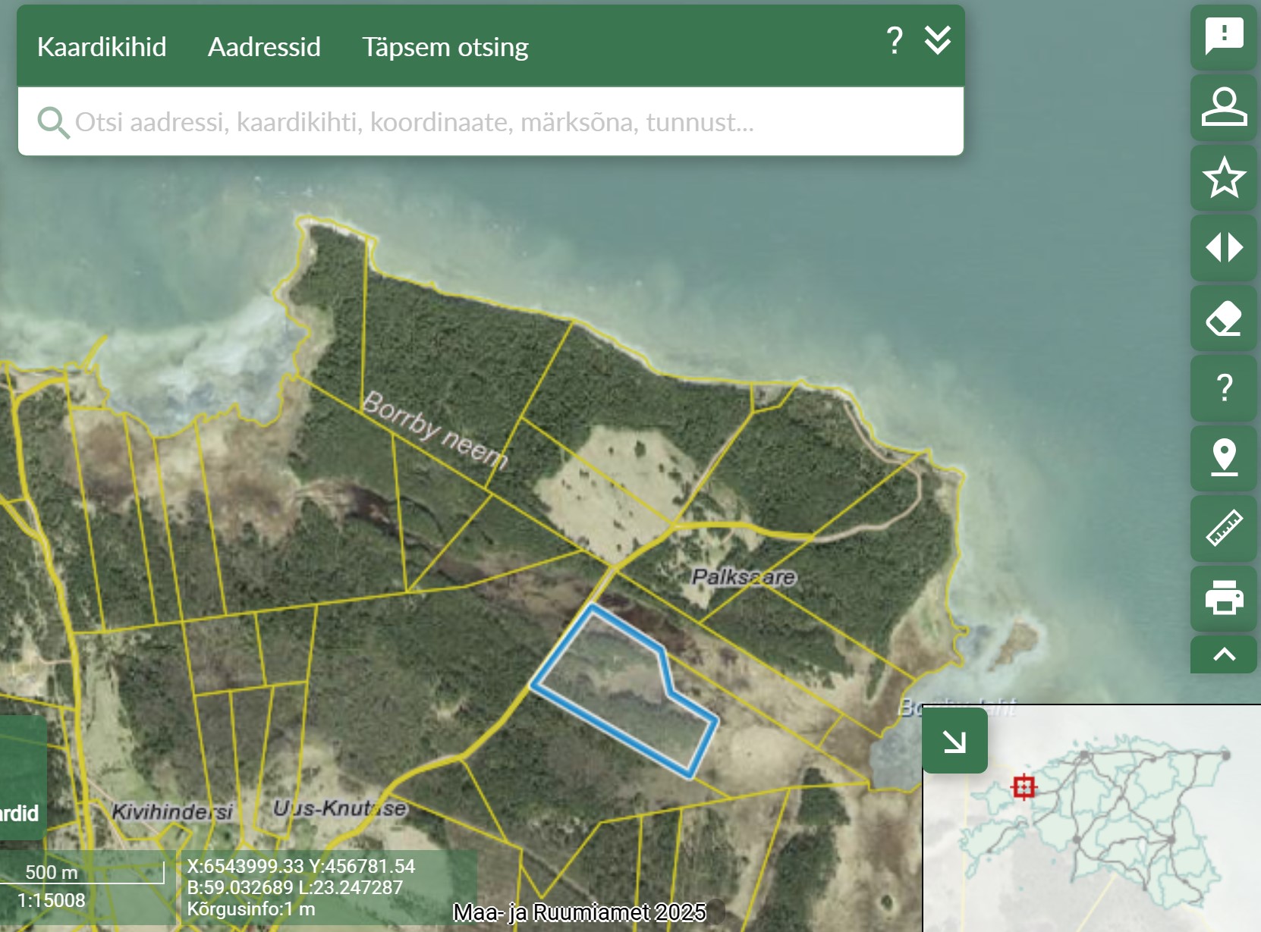Select the eraser clear tool

tap(1223, 318)
